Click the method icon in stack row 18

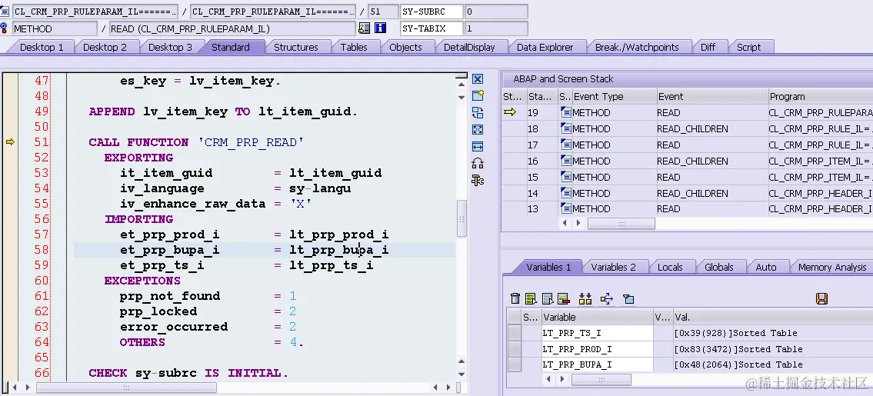[566, 128]
